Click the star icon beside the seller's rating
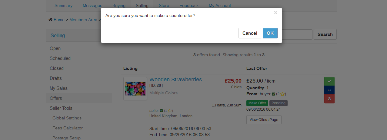Viewport: 387px width, 140px height. click(x=170, y=111)
